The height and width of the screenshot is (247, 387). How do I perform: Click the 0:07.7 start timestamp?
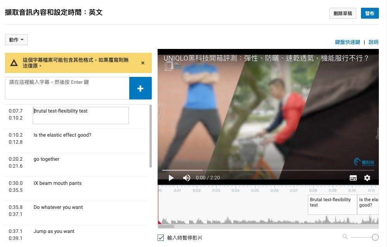click(16, 111)
